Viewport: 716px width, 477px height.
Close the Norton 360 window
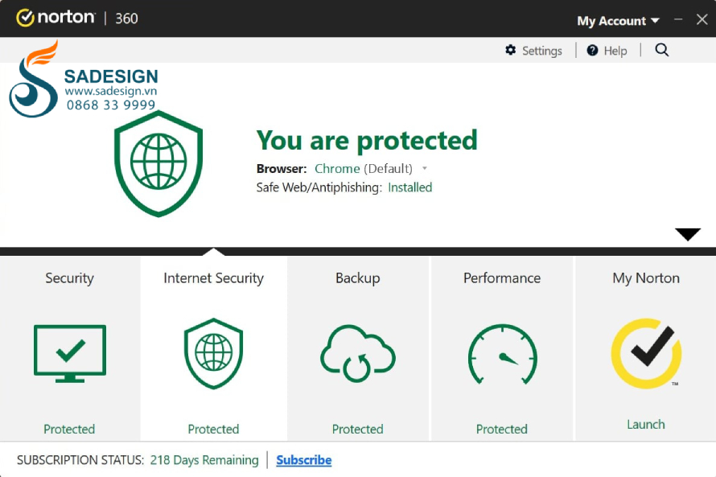[x=702, y=19]
